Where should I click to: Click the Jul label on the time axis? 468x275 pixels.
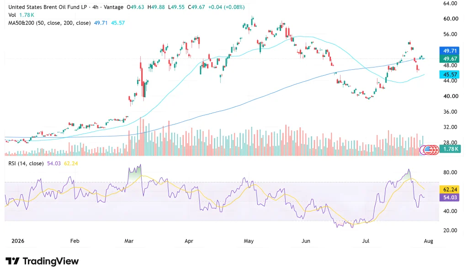tap(366, 241)
